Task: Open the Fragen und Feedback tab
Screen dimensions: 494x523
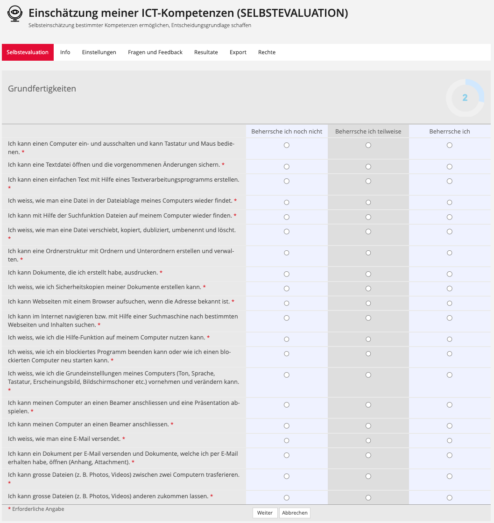Action: (x=155, y=52)
